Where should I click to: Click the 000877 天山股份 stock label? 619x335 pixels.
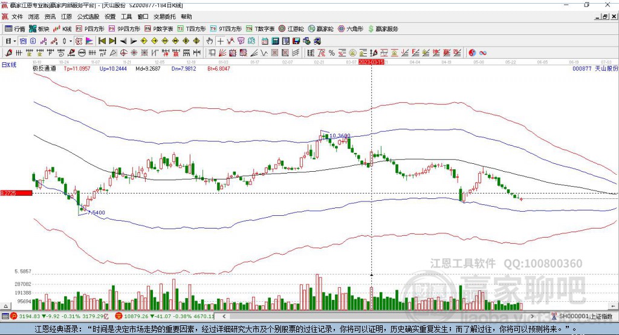pyautogui.click(x=595, y=68)
